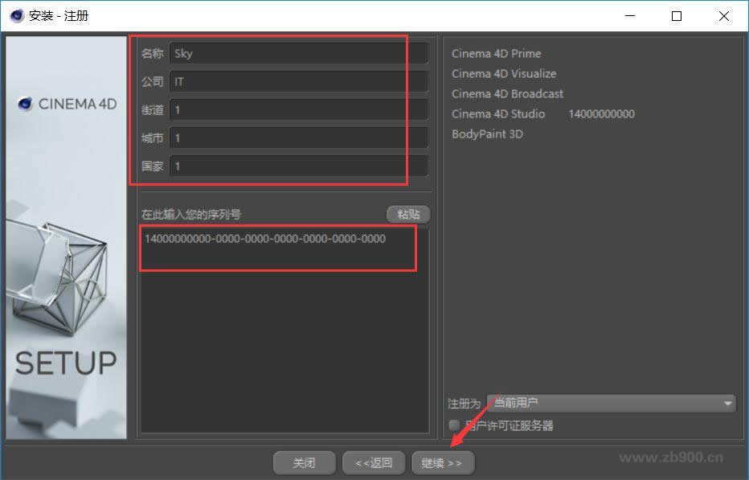Minimize the 安装 - 注册 window
Screen dimensions: 749x480
click(x=631, y=15)
